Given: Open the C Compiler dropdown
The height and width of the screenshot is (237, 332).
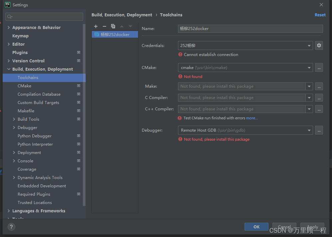Looking at the screenshot, I should point(309,97).
